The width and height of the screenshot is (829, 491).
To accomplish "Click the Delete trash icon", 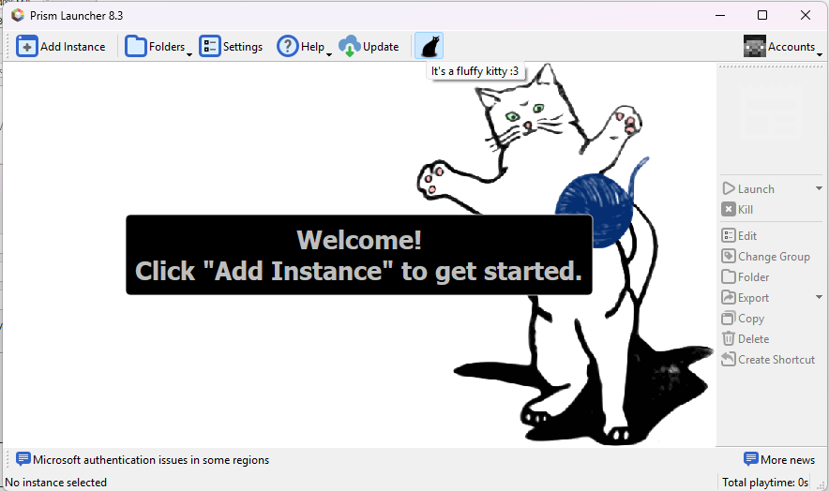I will pos(729,339).
